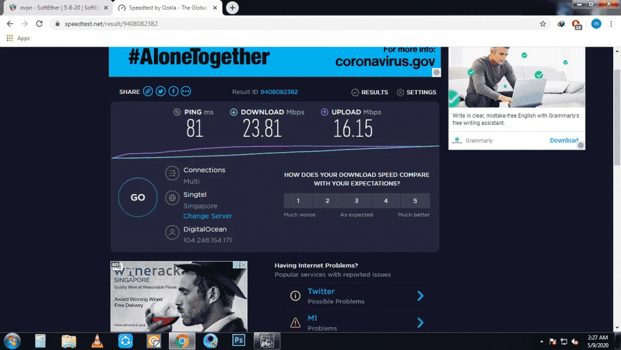Open the Winerack Singapore ad
The image size is (621, 350).
pos(179,297)
